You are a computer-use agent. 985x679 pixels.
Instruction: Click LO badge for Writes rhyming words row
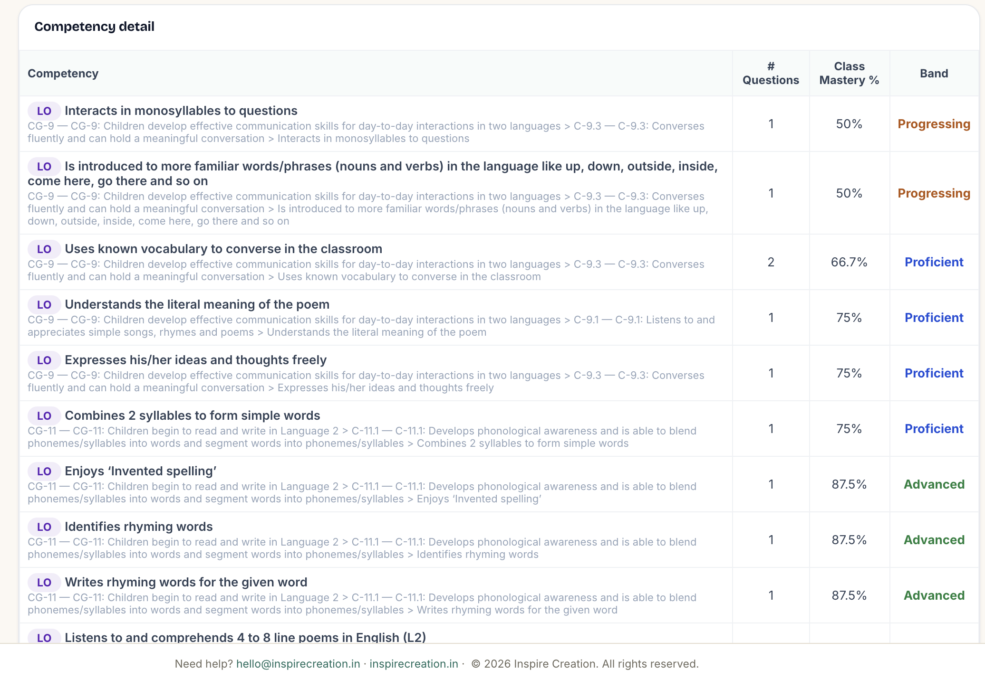click(x=44, y=583)
